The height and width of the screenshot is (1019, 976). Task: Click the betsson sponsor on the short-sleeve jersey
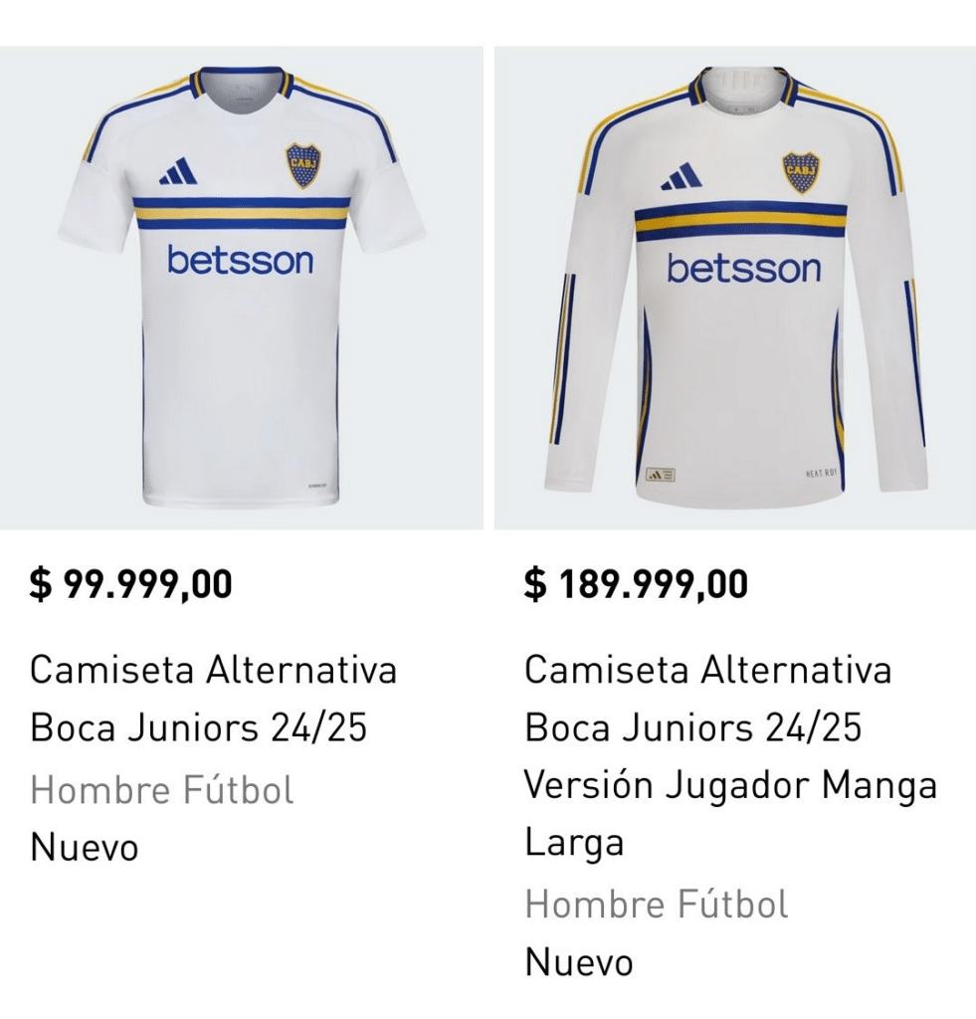click(240, 260)
